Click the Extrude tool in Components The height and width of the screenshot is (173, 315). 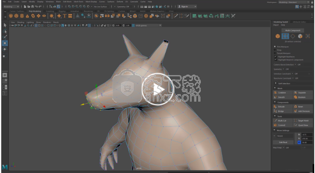coord(281,107)
